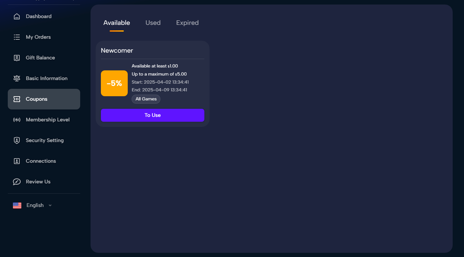Screen dimensions: 464x257
Task: Click the orange -5% discount badge
Action: tap(114, 83)
